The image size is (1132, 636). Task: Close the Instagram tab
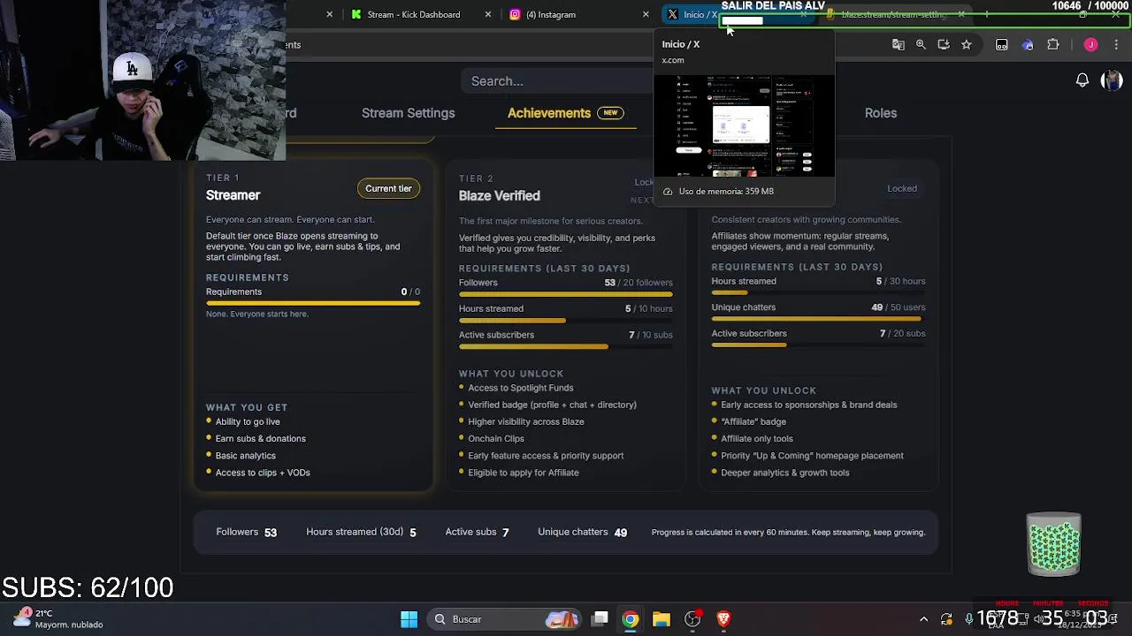646,14
